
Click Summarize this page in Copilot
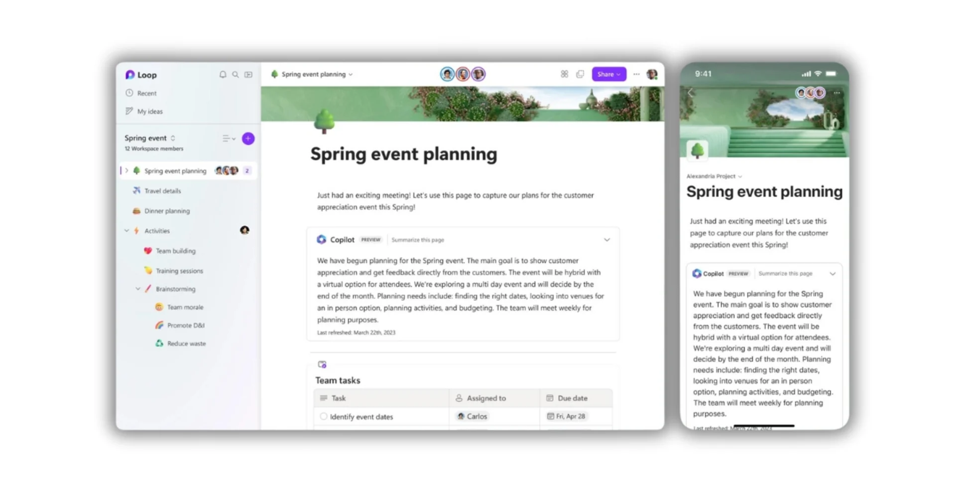418,240
